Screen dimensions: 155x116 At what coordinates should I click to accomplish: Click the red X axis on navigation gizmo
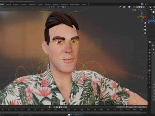[x=146, y=17]
